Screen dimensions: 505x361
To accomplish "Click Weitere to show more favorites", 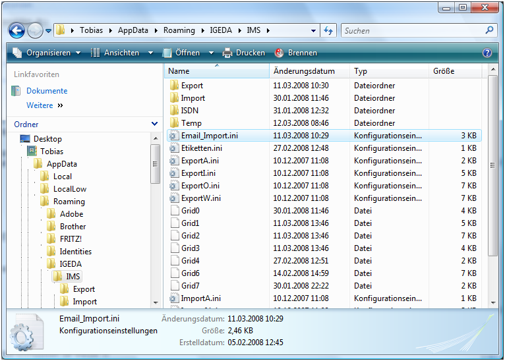I will click(x=40, y=105).
